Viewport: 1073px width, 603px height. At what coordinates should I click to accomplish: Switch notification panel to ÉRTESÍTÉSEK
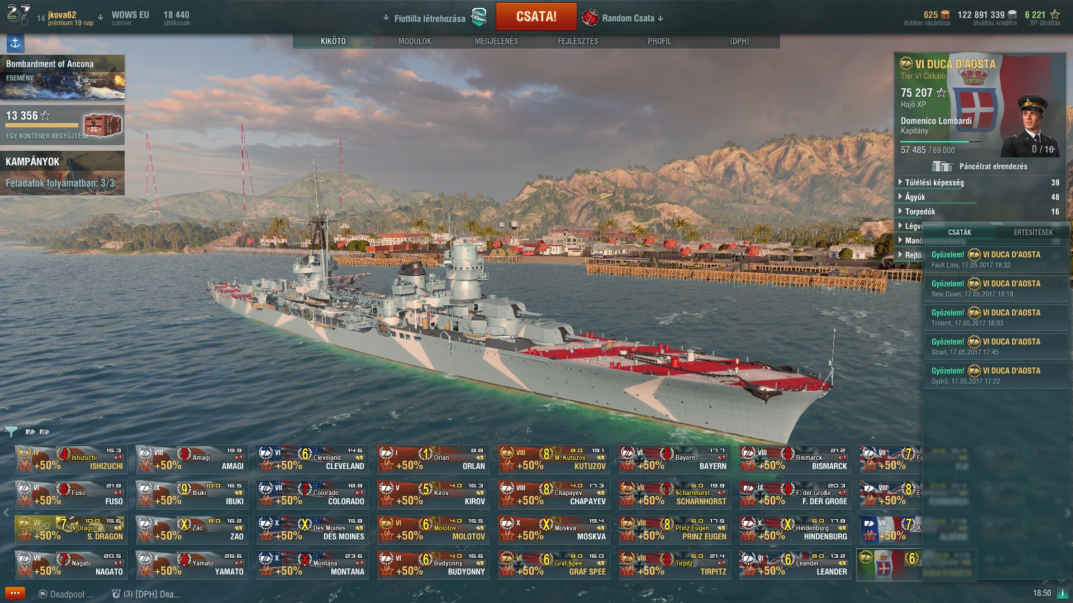point(1033,232)
